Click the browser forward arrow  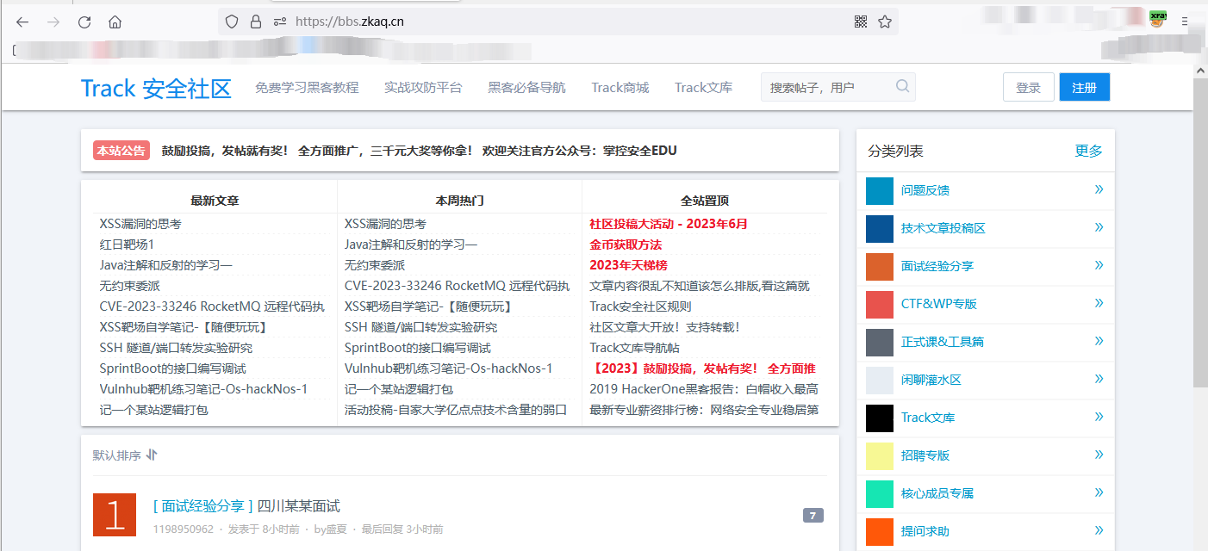coord(53,22)
